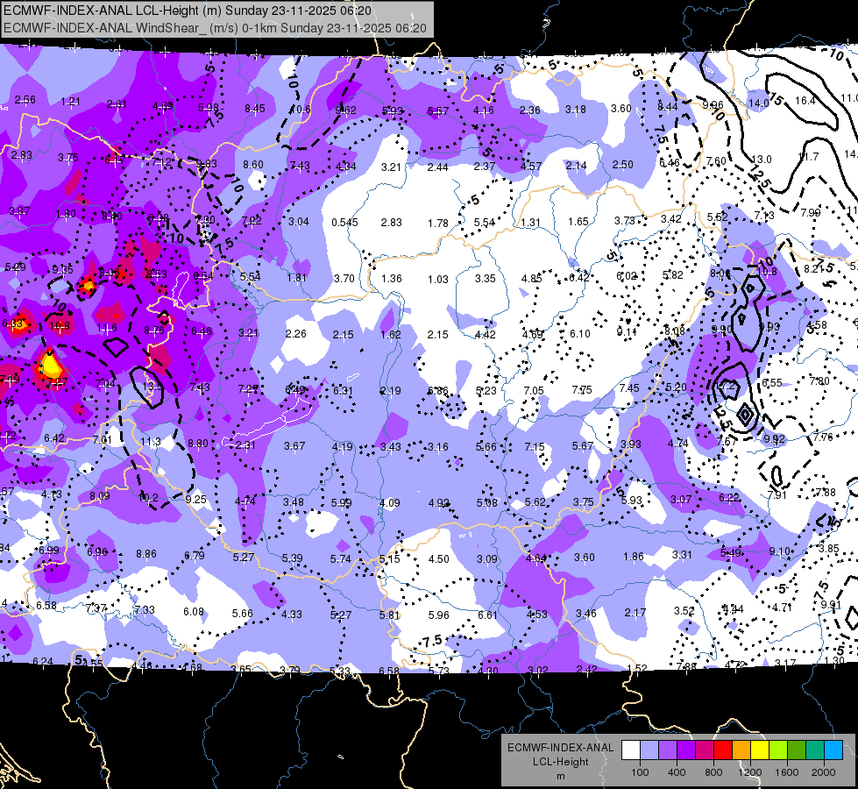858x789 pixels.
Task: Click the wind shear value '3.67'
Action: pyautogui.click(x=294, y=445)
